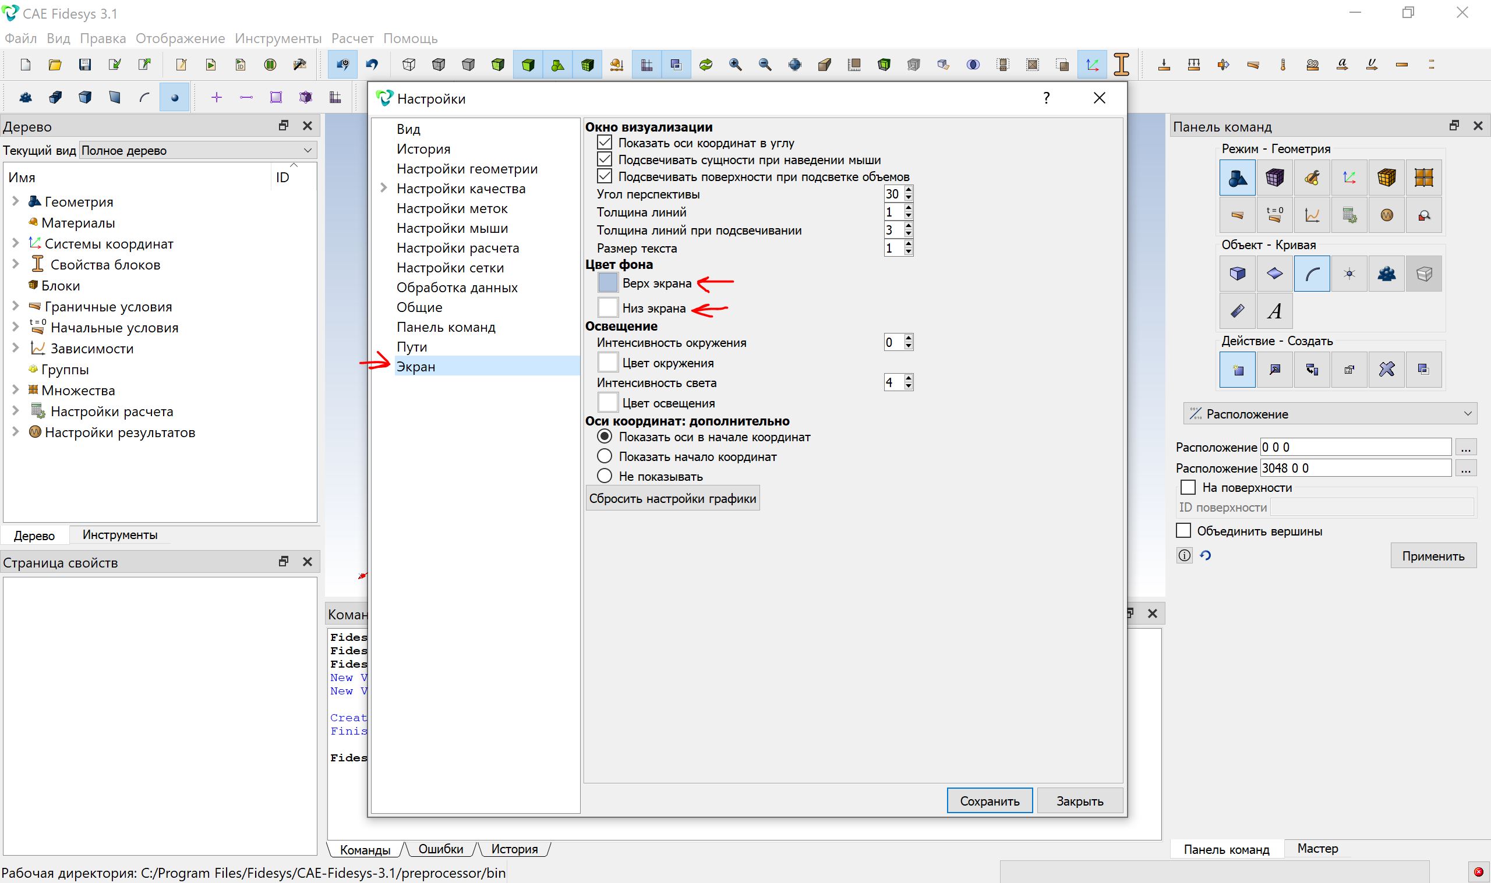Click the '?' help button in settings dialog
The width and height of the screenshot is (1491, 883).
(x=1047, y=98)
